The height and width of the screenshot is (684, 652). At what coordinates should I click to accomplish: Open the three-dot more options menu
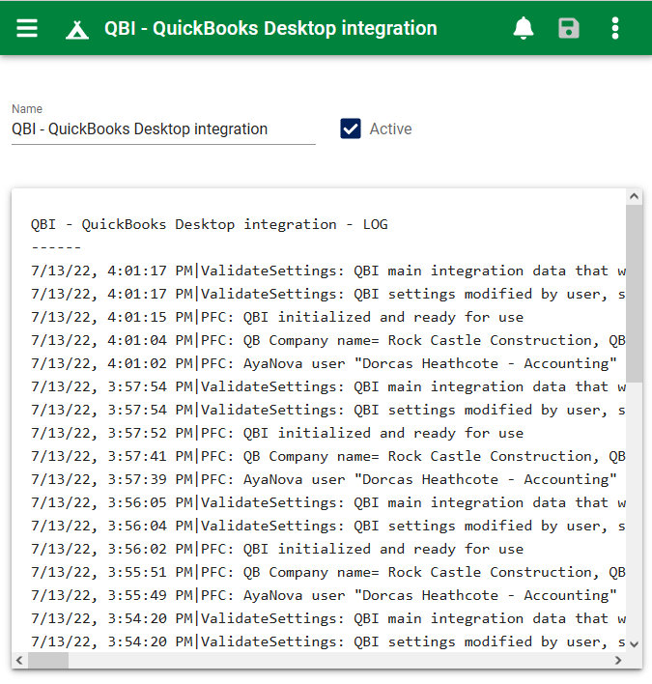[x=615, y=29]
